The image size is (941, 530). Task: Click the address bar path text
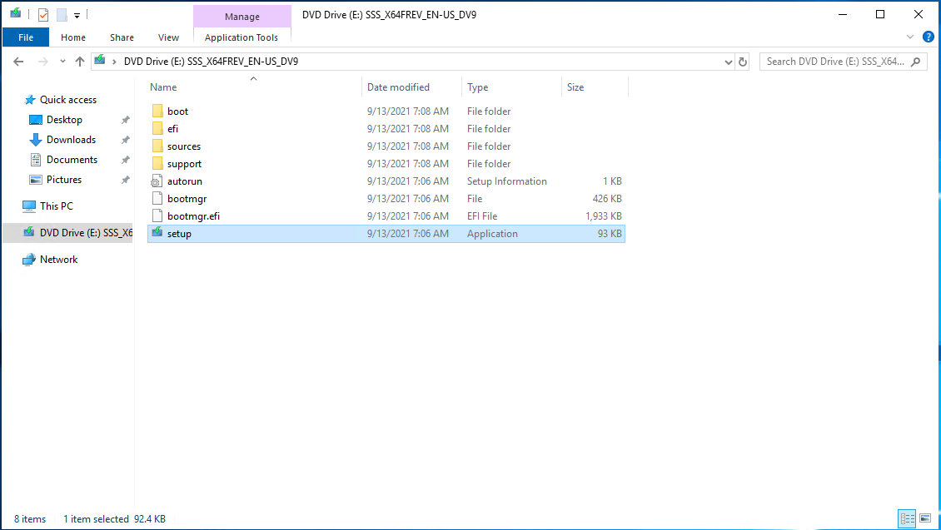tap(211, 62)
